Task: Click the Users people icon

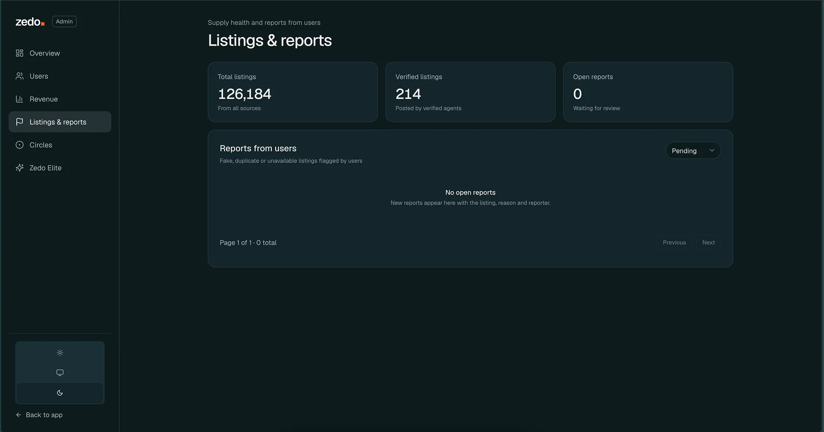Action: 20,76
